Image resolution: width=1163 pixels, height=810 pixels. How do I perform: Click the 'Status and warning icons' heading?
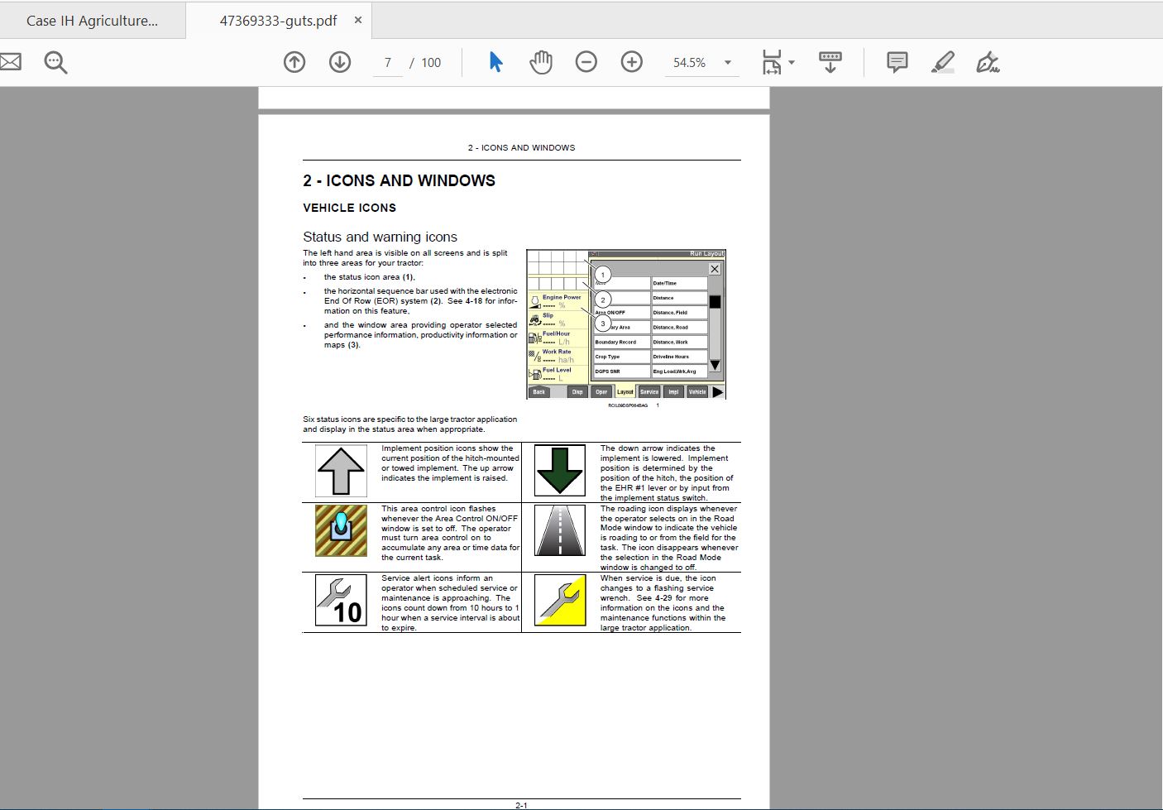point(380,237)
